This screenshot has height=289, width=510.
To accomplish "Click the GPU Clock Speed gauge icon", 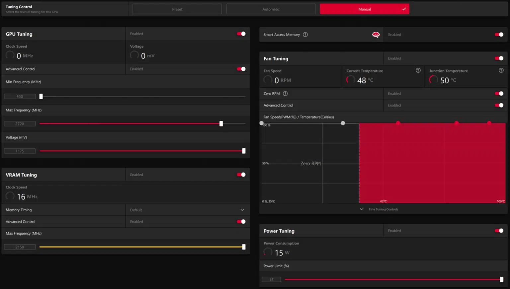I will pyautogui.click(x=10, y=55).
